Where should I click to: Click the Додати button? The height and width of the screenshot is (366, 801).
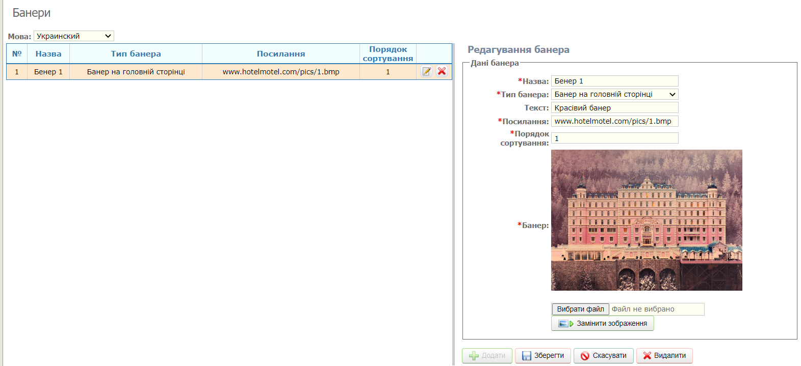487,356
